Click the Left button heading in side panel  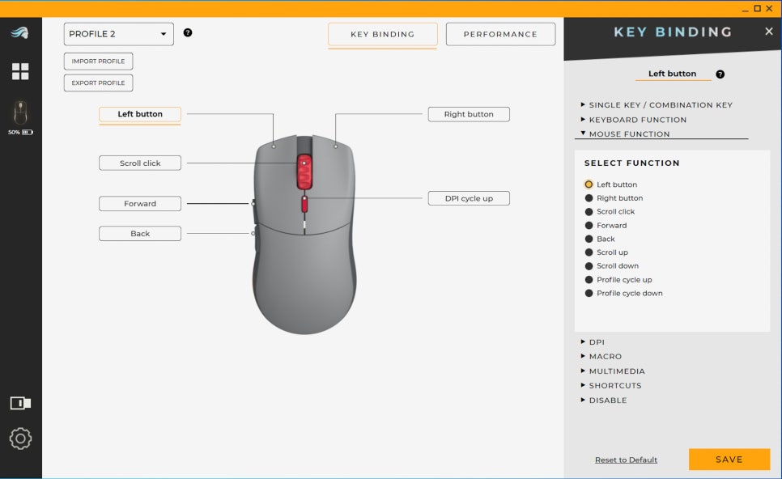672,74
